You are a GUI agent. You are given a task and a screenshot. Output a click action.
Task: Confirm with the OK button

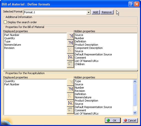coord(113,120)
